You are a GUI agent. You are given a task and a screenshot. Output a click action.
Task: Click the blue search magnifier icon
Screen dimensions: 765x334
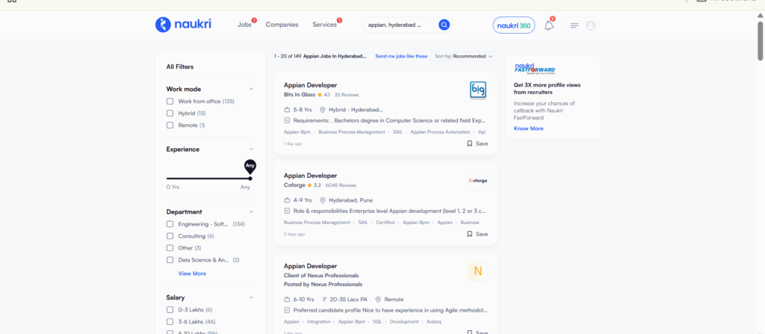click(x=444, y=25)
